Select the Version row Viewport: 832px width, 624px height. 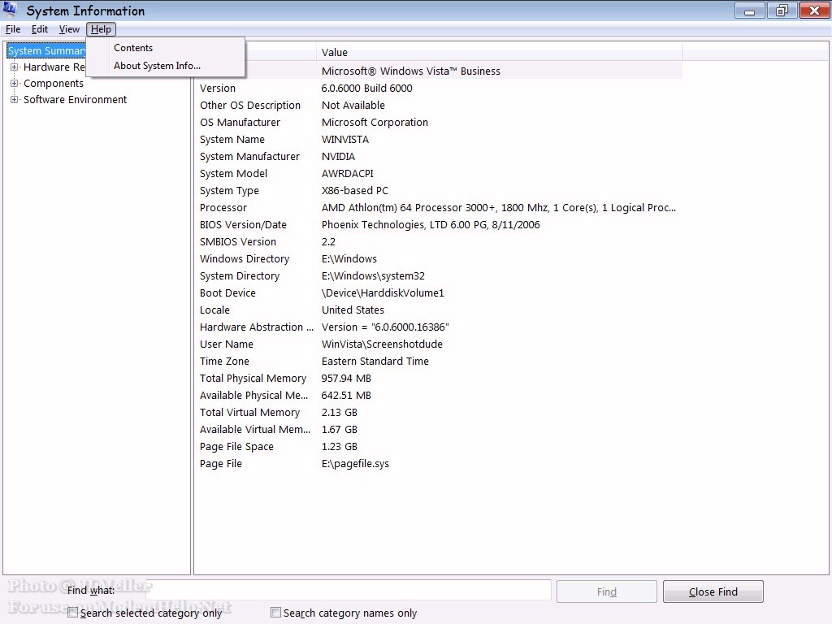tap(438, 88)
